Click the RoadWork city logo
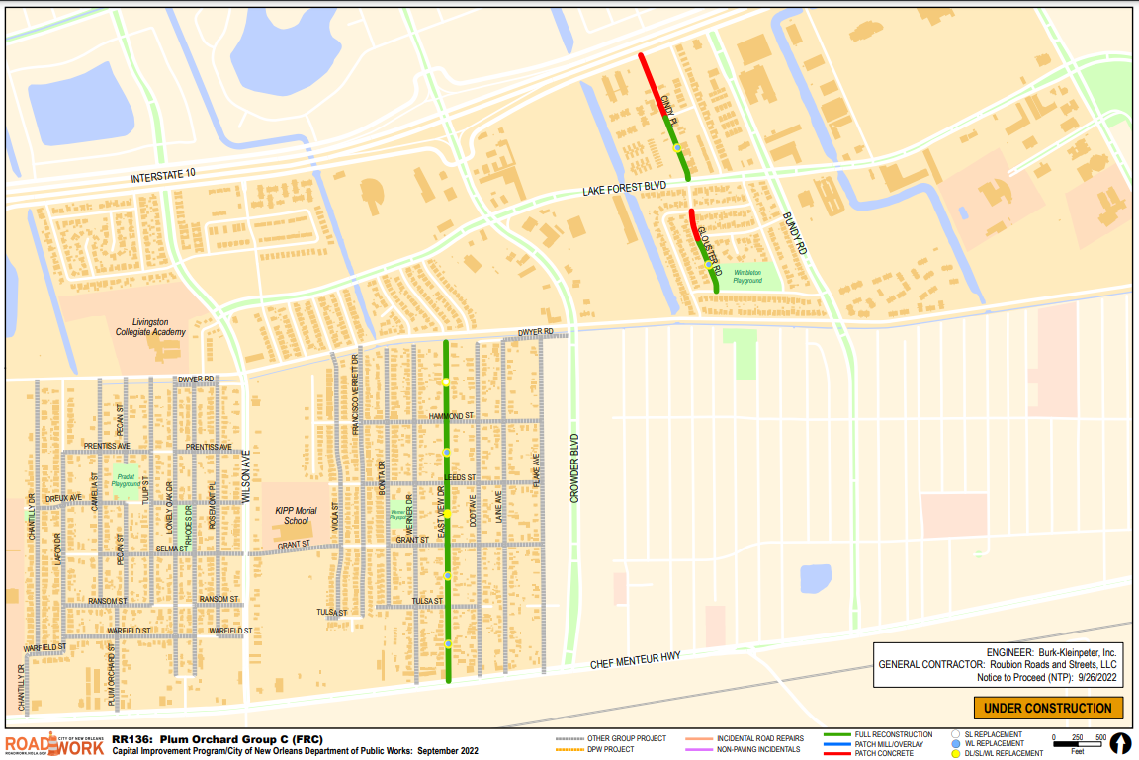1139x760 pixels. pos(54,745)
